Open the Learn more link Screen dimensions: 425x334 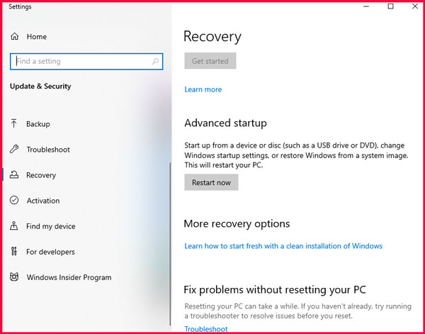point(203,89)
